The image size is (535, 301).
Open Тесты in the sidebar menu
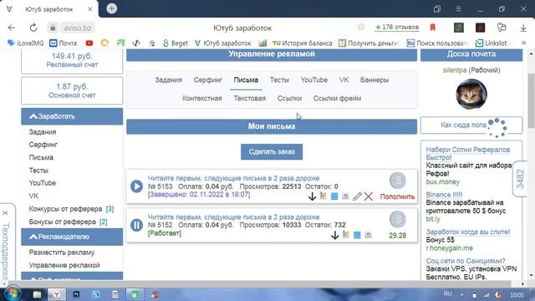click(x=38, y=171)
